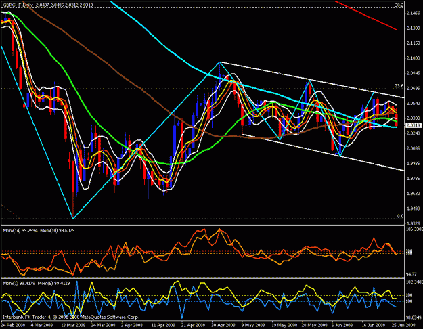
Task: Click the 1.9325 price axis value
Action: (413, 223)
